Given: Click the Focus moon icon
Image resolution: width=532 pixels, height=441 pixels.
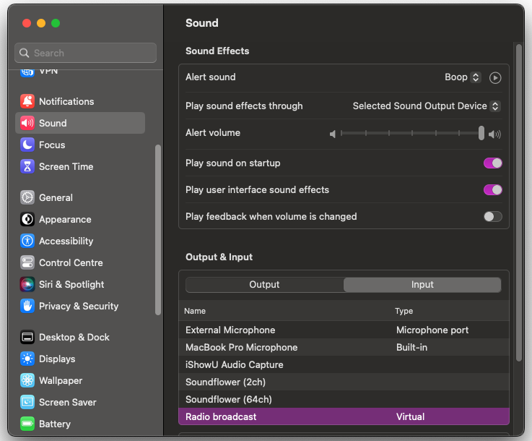Looking at the screenshot, I should (27, 145).
